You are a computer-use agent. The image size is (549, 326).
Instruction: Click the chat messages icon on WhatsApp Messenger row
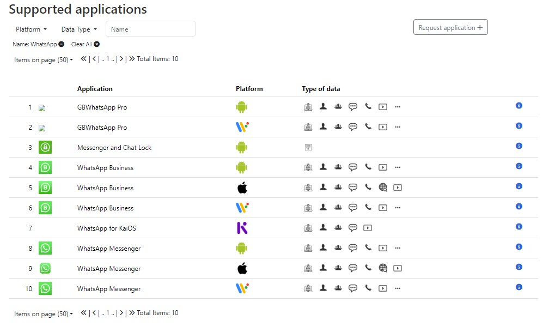pyautogui.click(x=353, y=247)
